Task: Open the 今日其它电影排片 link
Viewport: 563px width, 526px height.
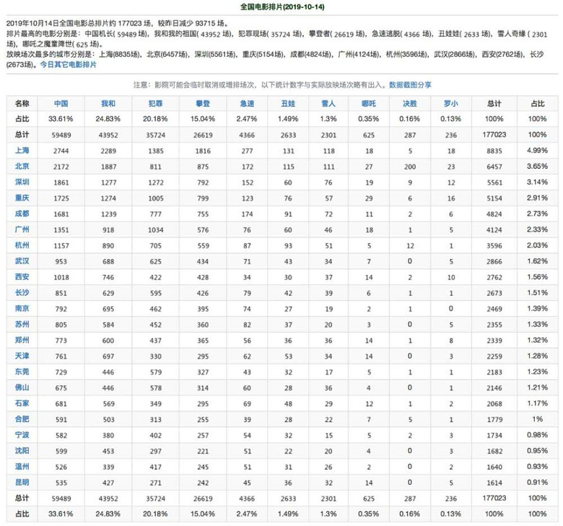Action: click(69, 65)
